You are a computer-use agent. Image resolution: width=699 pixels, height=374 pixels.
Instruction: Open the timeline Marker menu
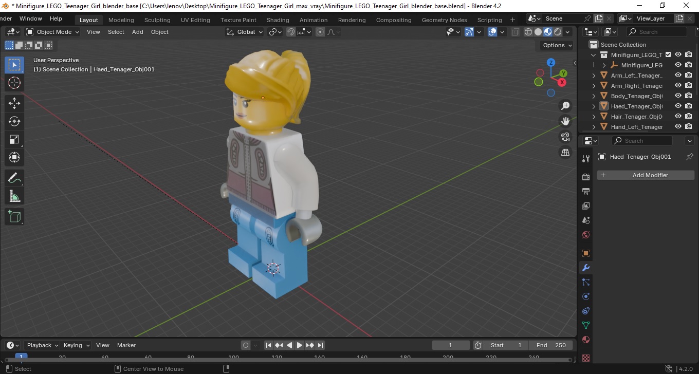pos(126,345)
